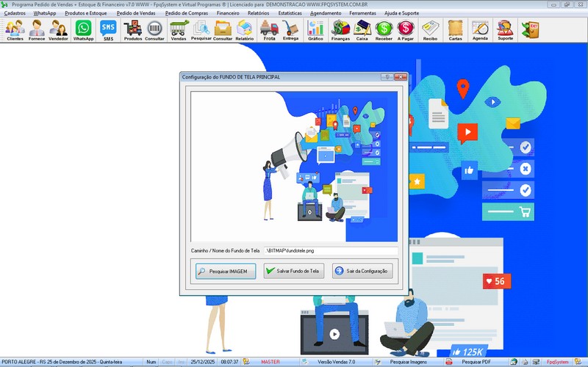588x367 pixels.
Task: Click the 08:07:37 clock in status bar
Action: click(x=229, y=362)
